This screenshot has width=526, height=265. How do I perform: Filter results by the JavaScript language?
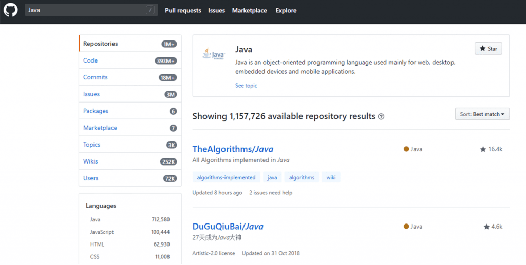102,232
